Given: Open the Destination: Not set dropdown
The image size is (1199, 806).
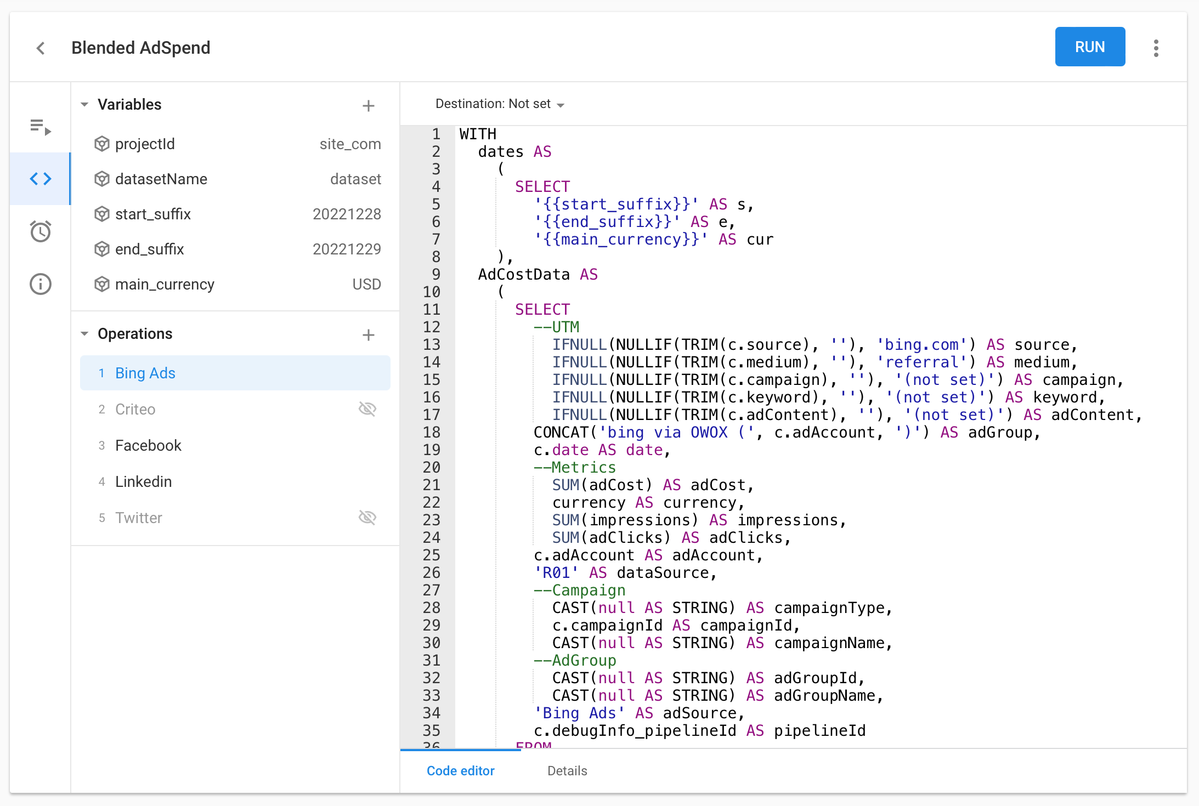Looking at the screenshot, I should click(x=500, y=104).
